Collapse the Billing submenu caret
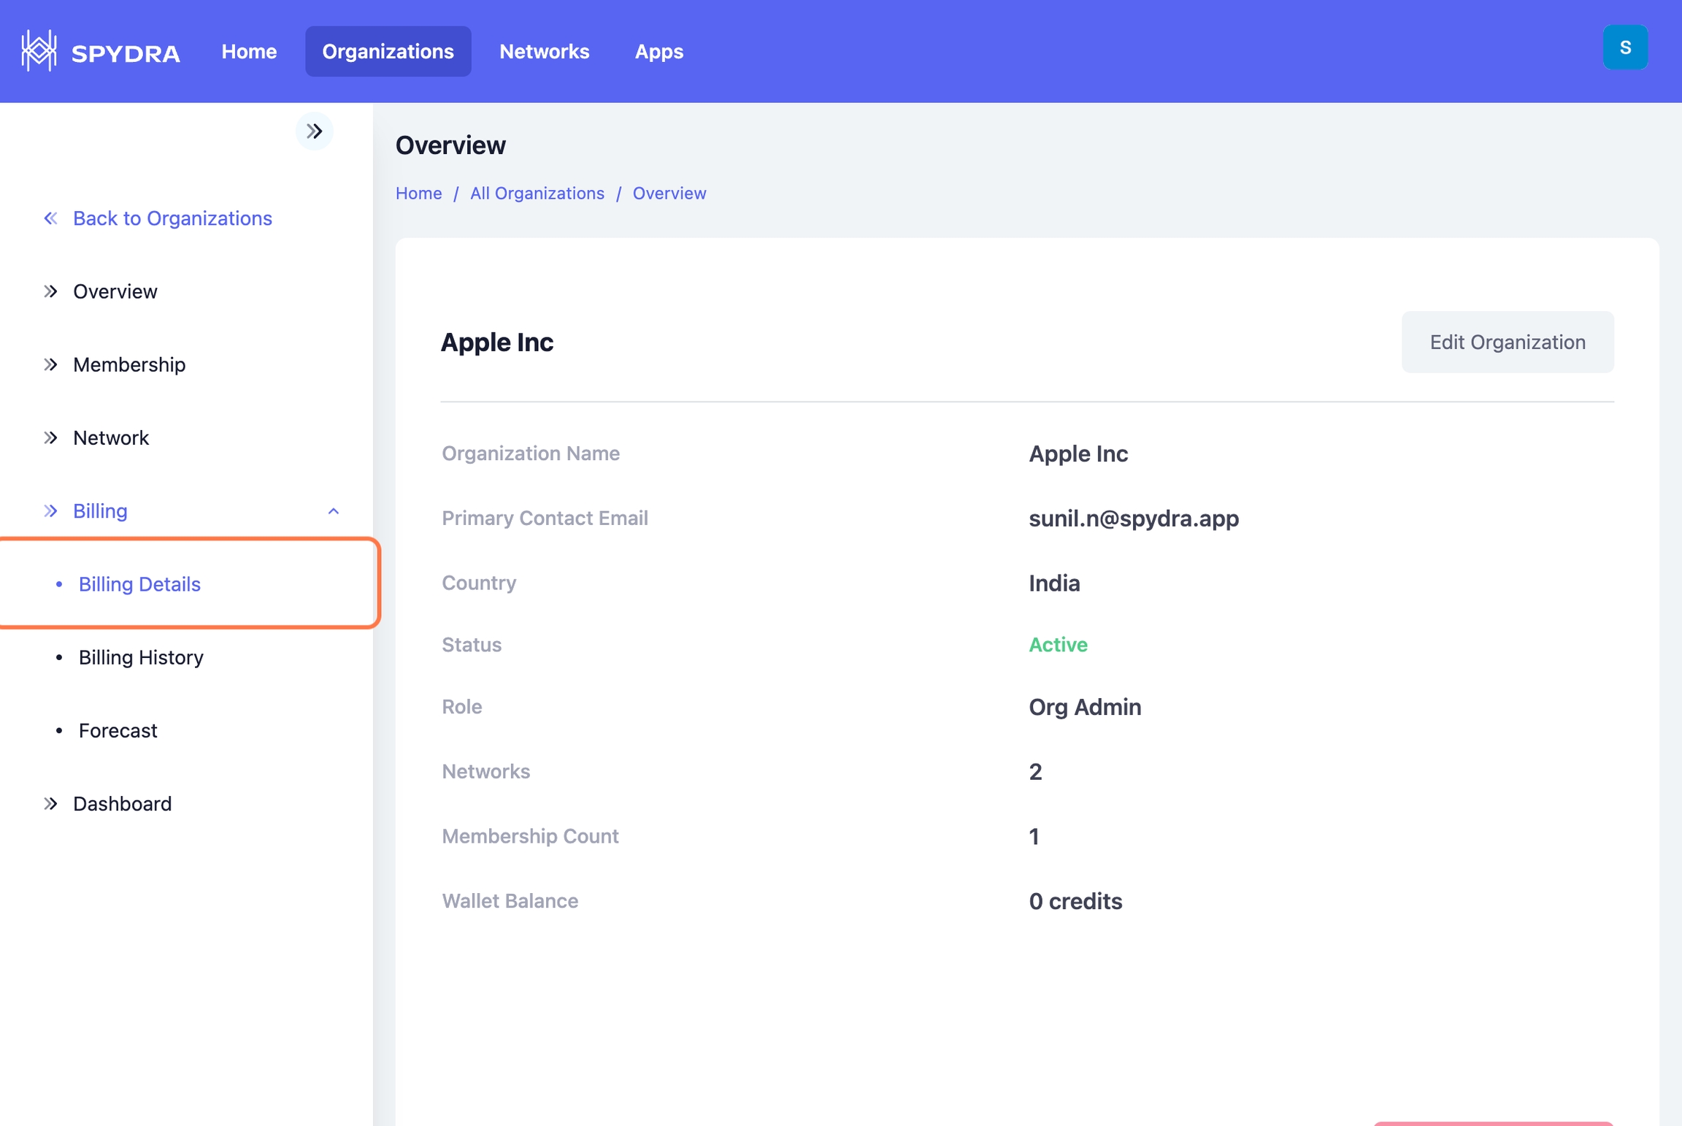 [x=334, y=511]
